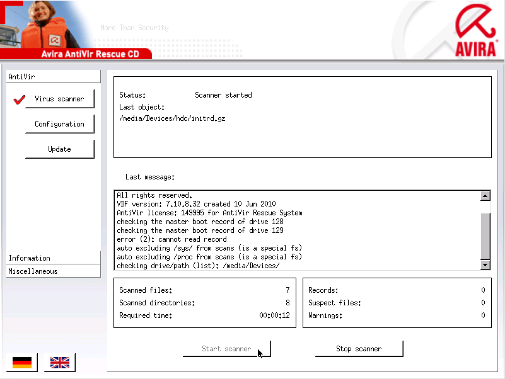The width and height of the screenshot is (505, 379).
Task: Click the Warnings count value
Action: pyautogui.click(x=483, y=315)
